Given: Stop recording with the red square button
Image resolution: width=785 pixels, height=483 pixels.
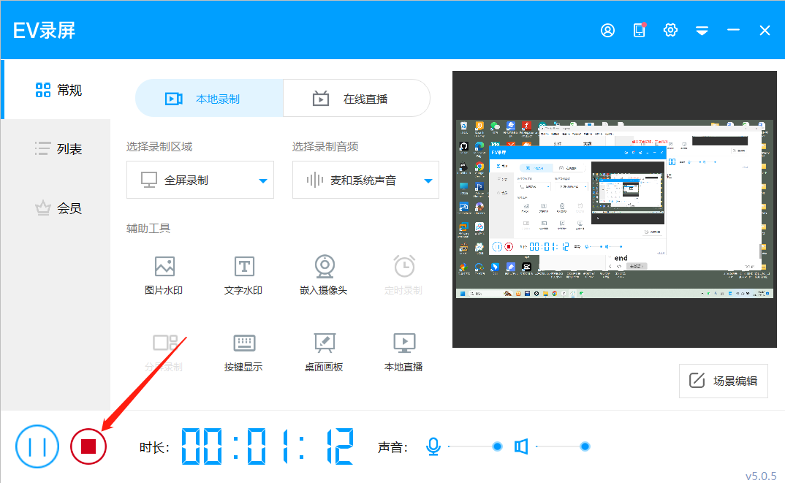Looking at the screenshot, I should tap(88, 446).
